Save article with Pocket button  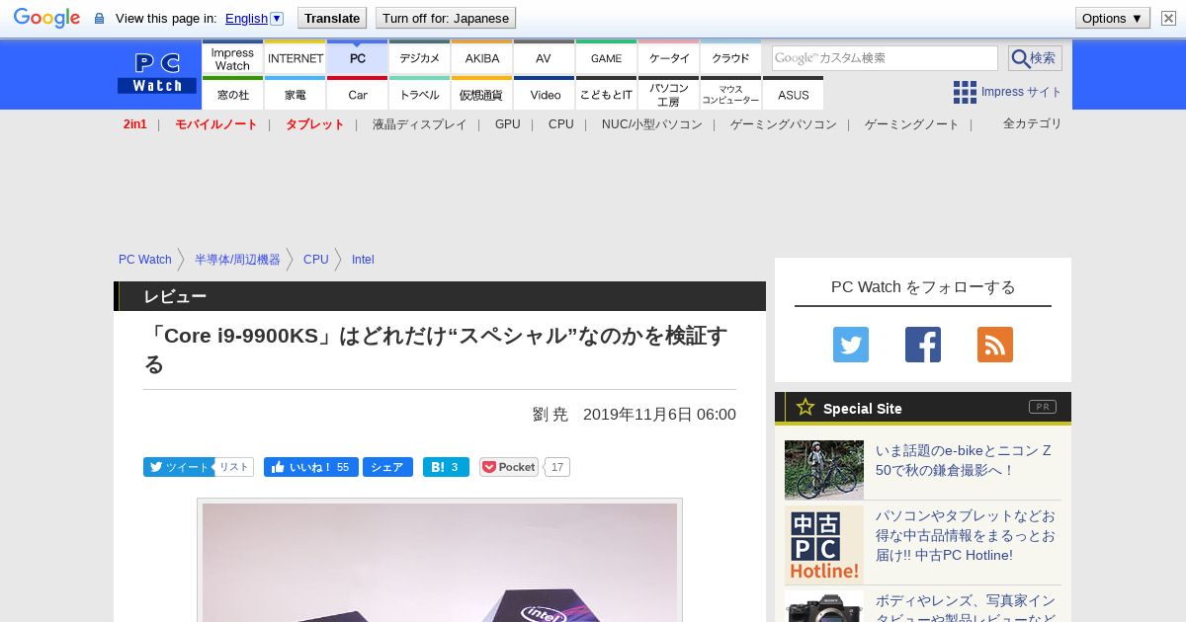(509, 467)
